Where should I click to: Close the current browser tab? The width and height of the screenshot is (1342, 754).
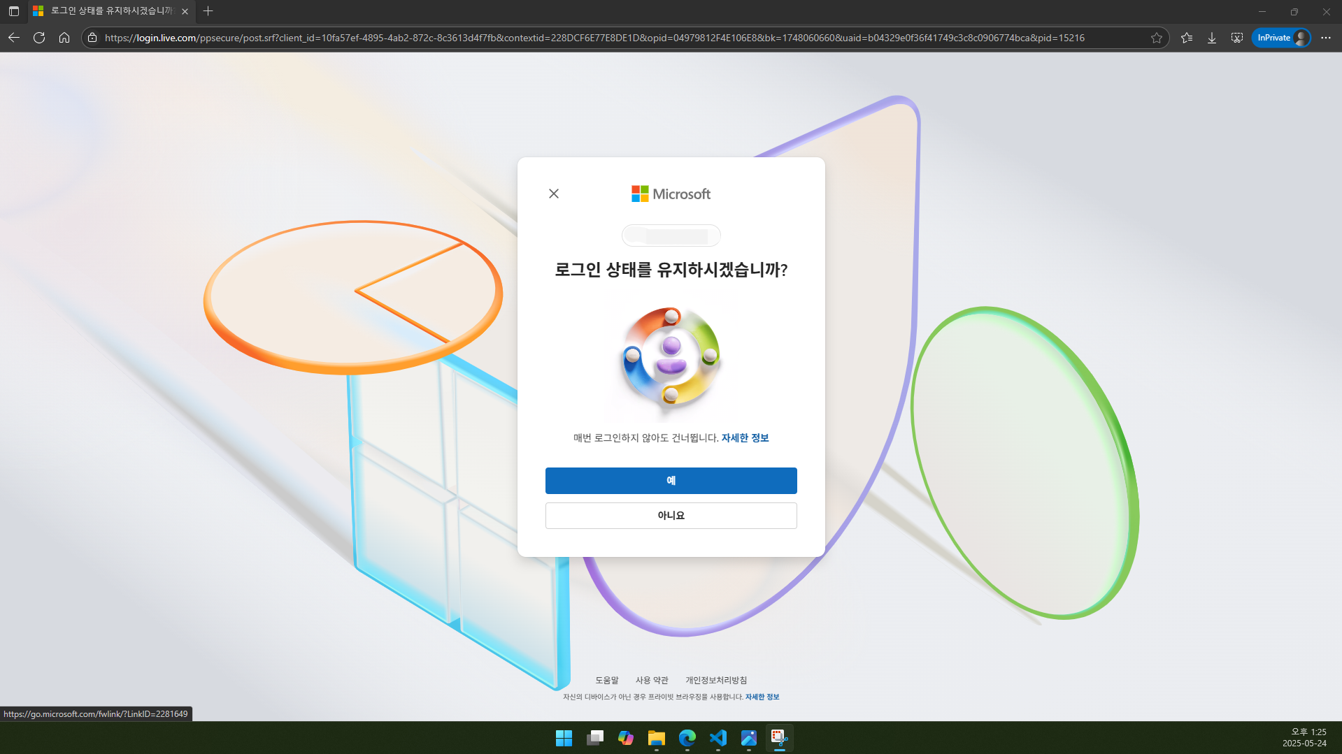[x=185, y=11]
